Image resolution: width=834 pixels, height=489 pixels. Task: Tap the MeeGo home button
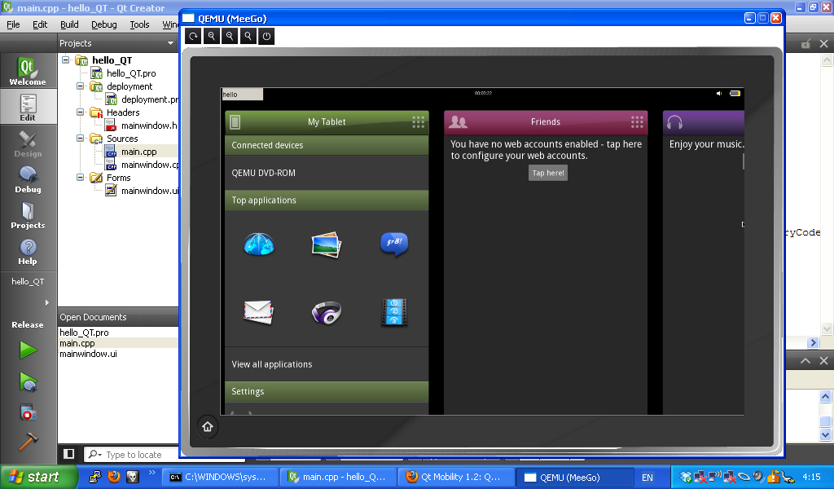pos(208,427)
